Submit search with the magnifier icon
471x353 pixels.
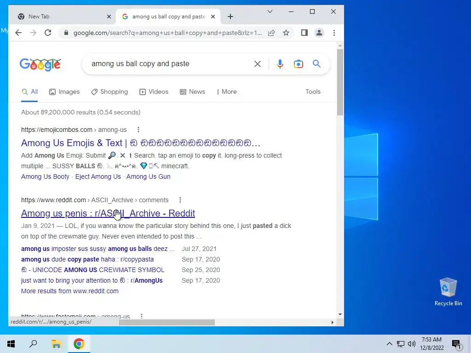point(316,63)
